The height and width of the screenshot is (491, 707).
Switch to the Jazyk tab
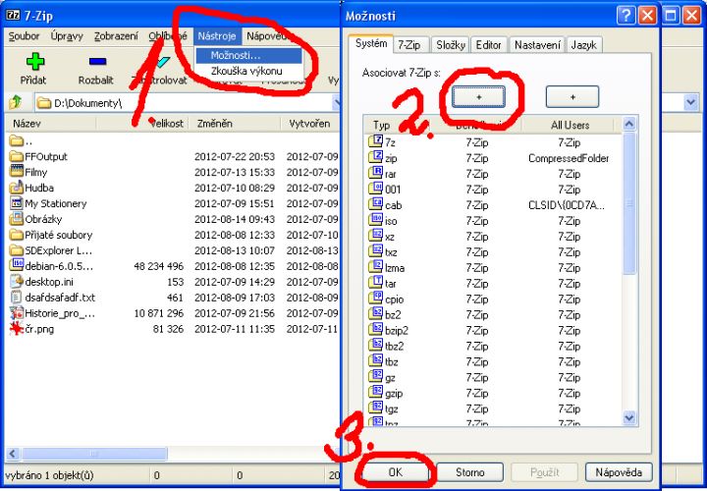click(584, 45)
